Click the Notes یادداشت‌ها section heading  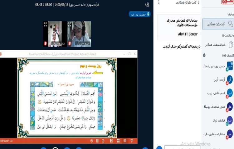228,35
